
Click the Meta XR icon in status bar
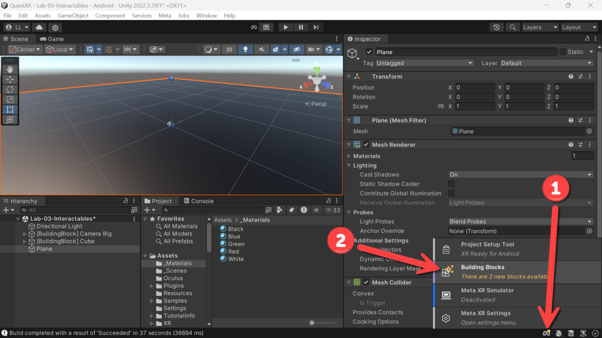click(x=546, y=333)
